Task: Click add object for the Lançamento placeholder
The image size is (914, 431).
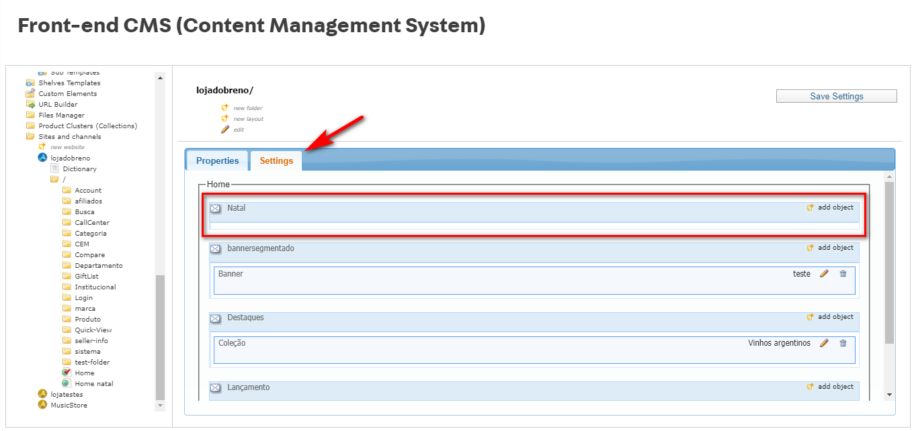Action: (x=835, y=387)
